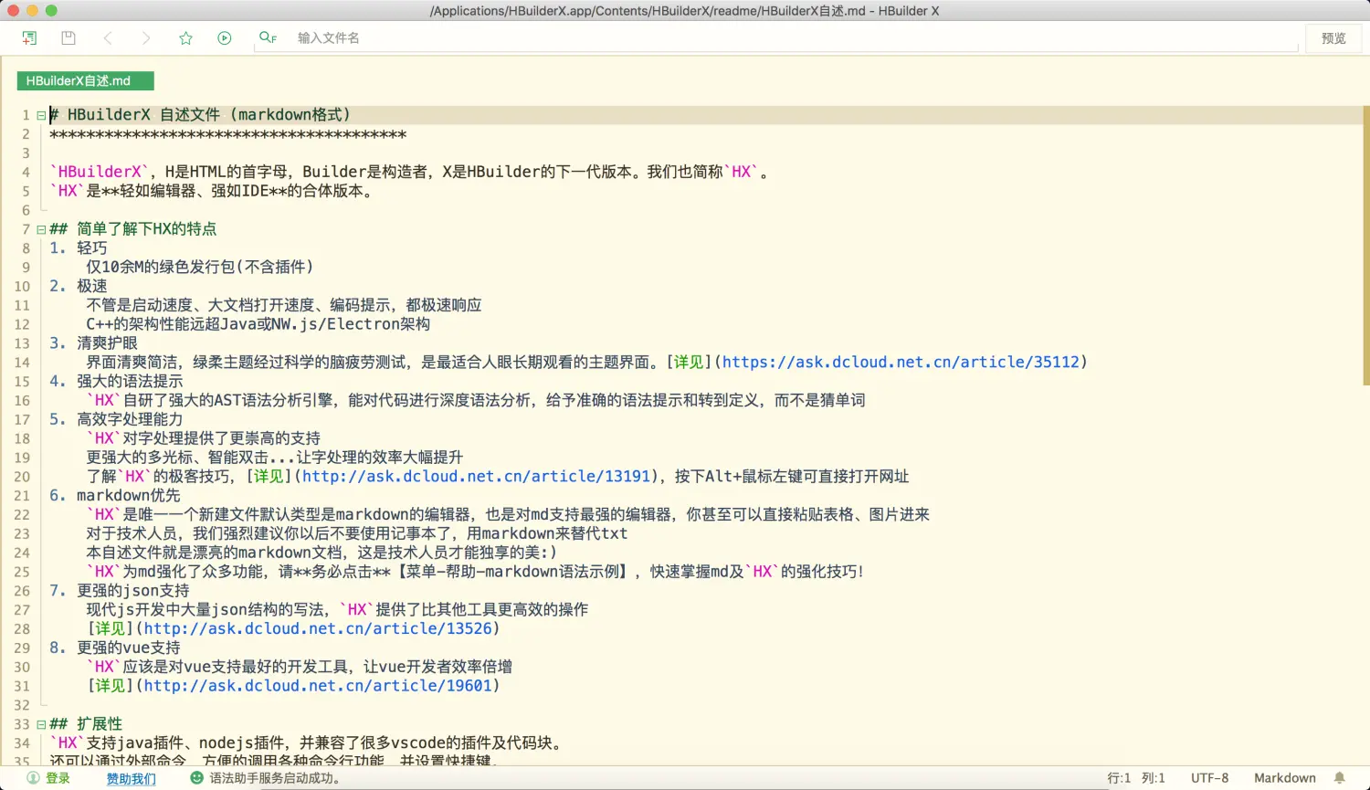Click the markdown优先 list item text

click(129, 496)
